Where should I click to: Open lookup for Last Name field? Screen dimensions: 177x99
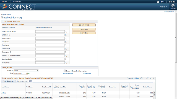tap(66, 42)
